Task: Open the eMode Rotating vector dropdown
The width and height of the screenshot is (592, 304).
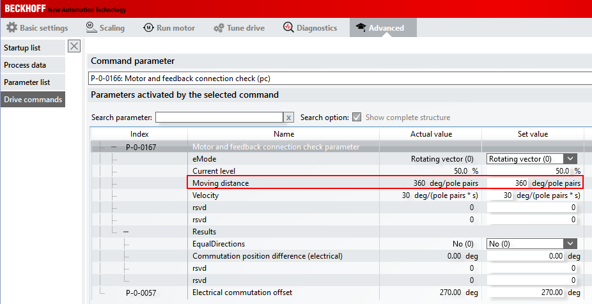Action: point(570,158)
